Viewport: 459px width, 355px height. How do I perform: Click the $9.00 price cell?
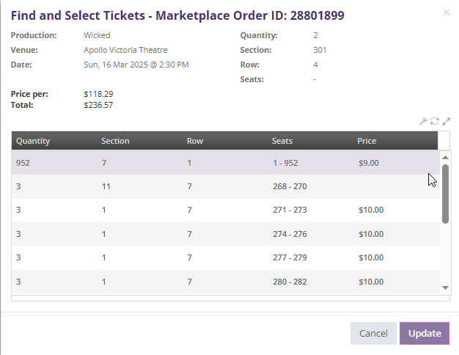click(x=369, y=163)
